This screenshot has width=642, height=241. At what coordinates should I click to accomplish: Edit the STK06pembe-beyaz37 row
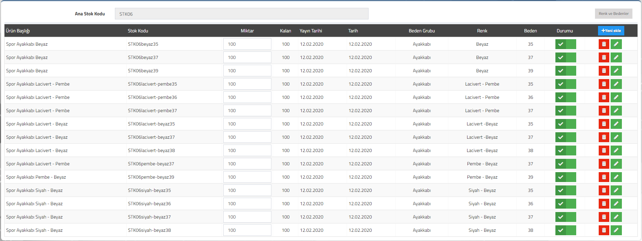click(616, 164)
